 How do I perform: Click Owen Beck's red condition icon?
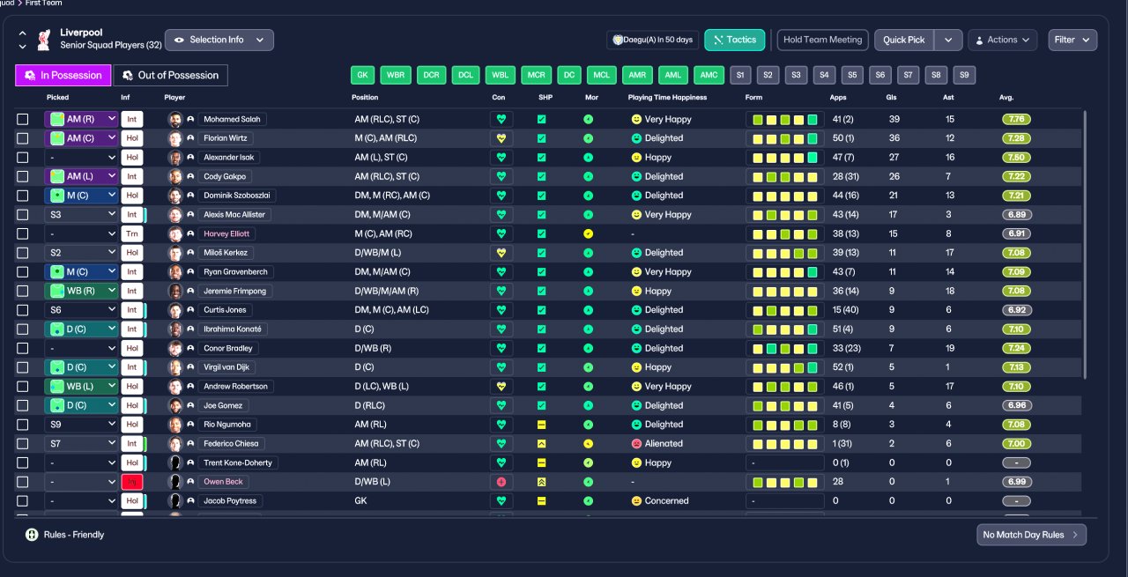pos(501,482)
